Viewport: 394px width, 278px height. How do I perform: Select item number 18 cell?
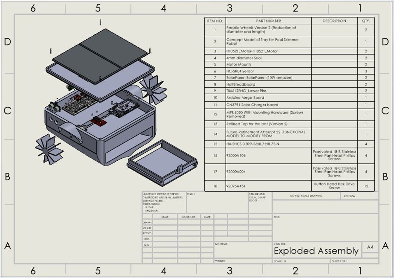tap(215, 186)
